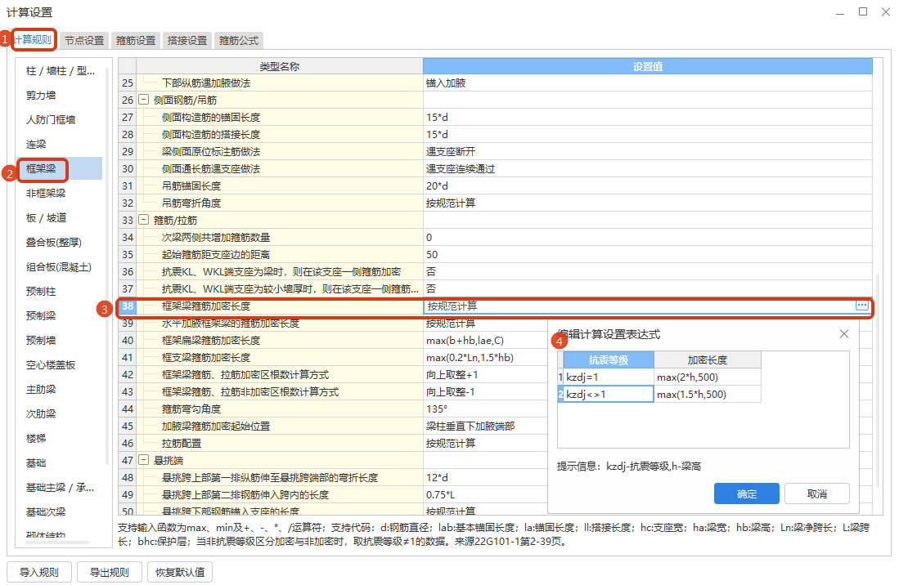Click value max(0.2*Ln,1.5*hb) in row 41
The image size is (899, 585).
[486, 358]
